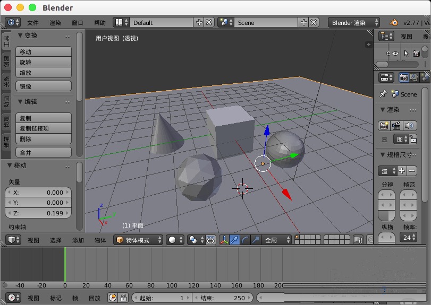This screenshot has height=305, width=431.
Task: Click the 镜像 button
Action: [x=44, y=86]
